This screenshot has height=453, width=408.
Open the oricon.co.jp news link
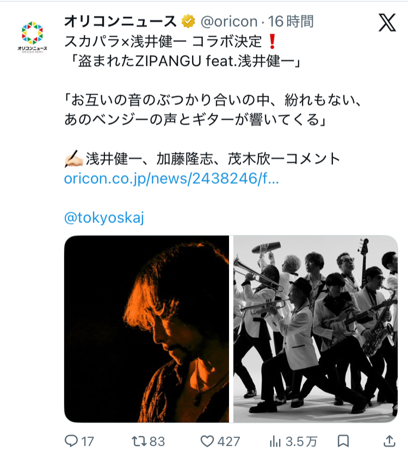coord(171,178)
